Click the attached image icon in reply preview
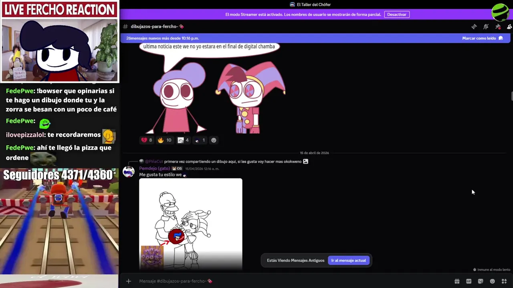Screen dimensions: 513x288 (x=305, y=162)
